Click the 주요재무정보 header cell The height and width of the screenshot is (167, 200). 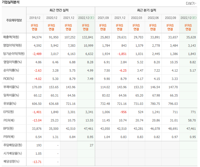pos(14,20)
